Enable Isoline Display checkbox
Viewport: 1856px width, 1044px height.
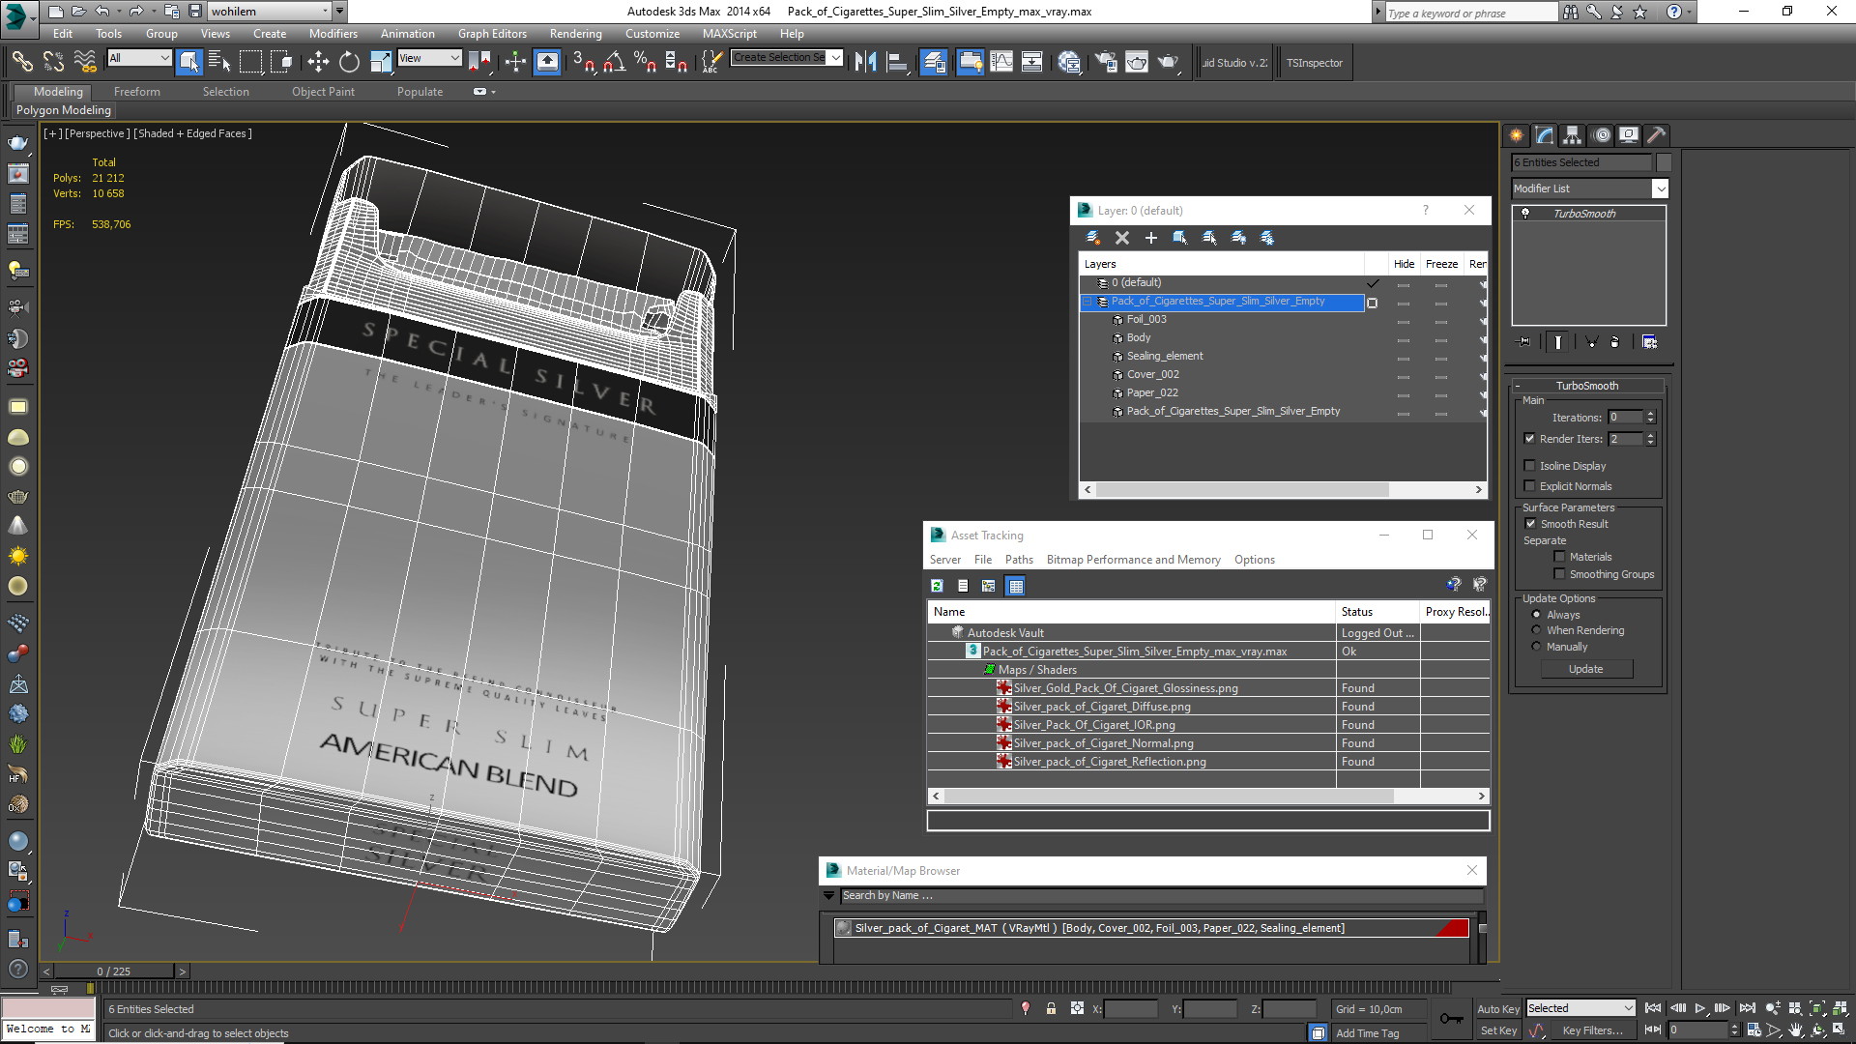[1529, 466]
